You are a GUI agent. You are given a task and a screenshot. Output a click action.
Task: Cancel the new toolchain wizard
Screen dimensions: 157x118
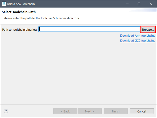click(x=142, y=111)
